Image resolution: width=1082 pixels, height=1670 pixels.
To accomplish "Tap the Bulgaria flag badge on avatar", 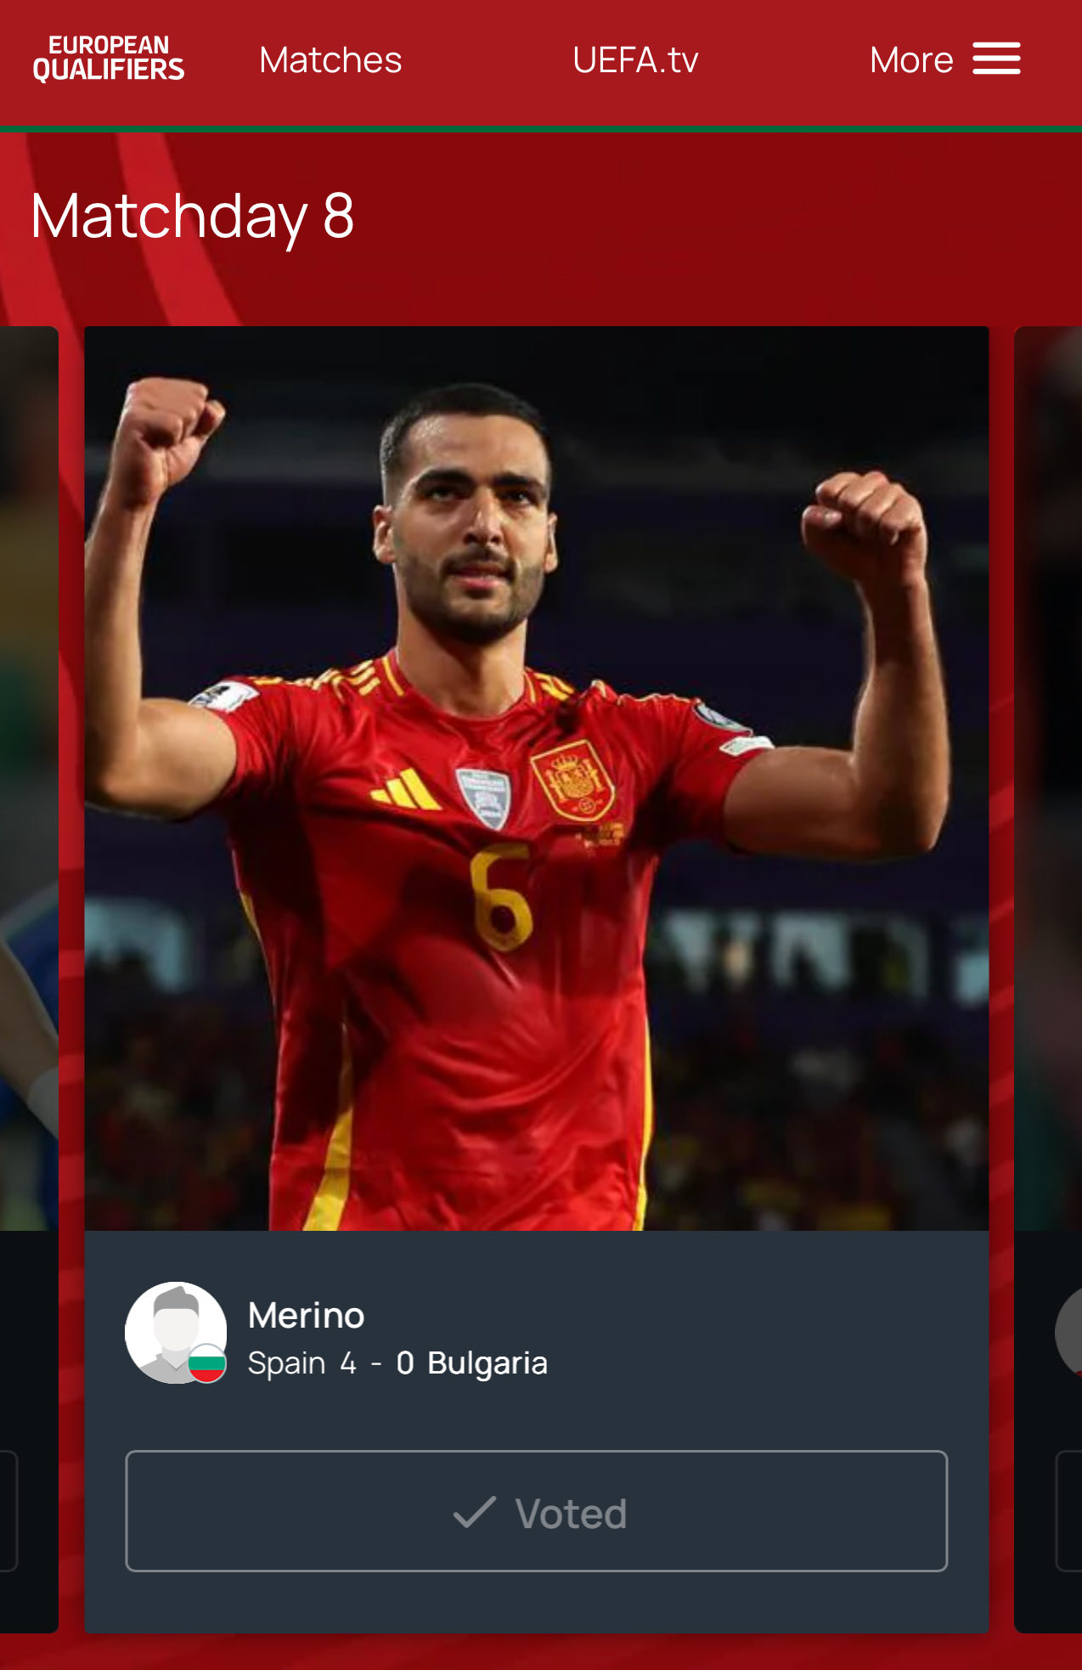I will pyautogui.click(x=206, y=1363).
